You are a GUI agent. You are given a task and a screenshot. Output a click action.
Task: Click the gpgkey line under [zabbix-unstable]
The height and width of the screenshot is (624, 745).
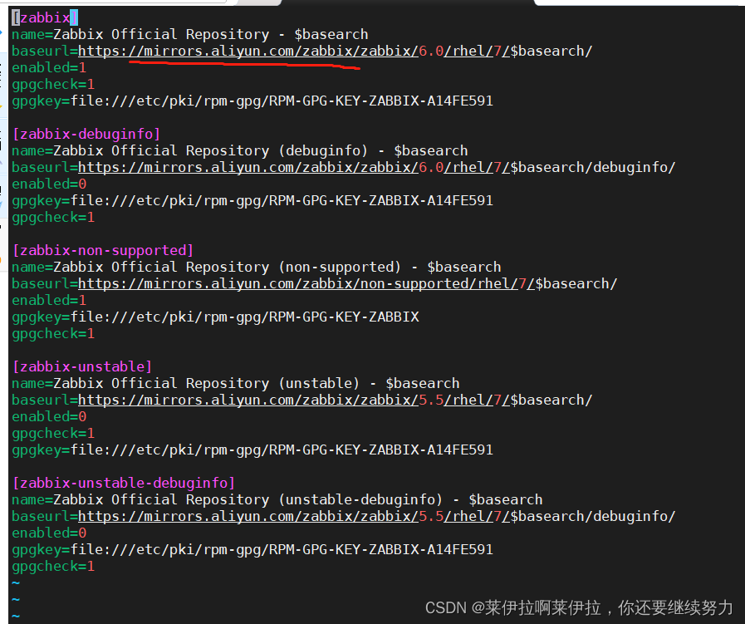point(252,450)
